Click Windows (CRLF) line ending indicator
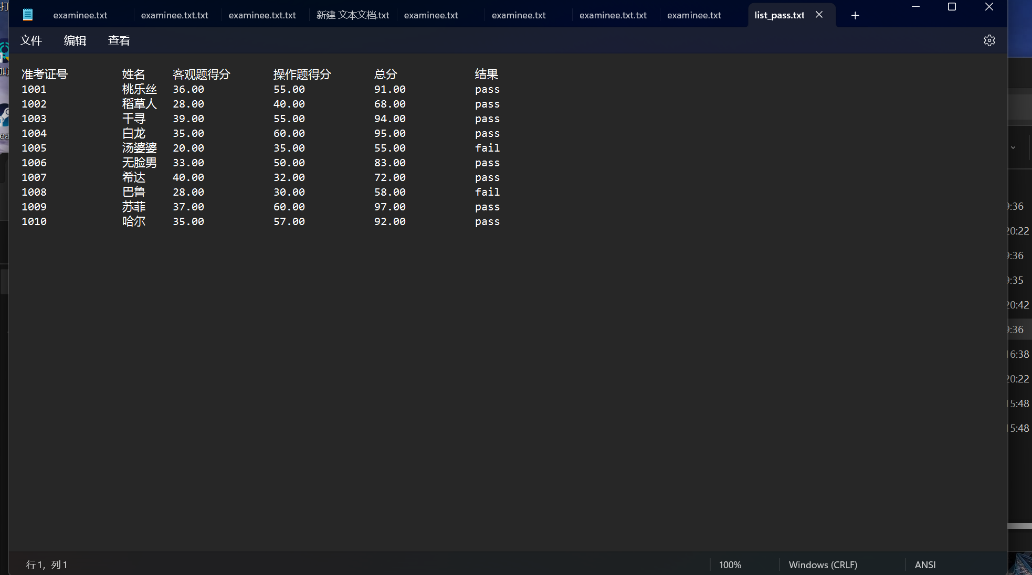This screenshot has height=575, width=1032. pos(823,565)
